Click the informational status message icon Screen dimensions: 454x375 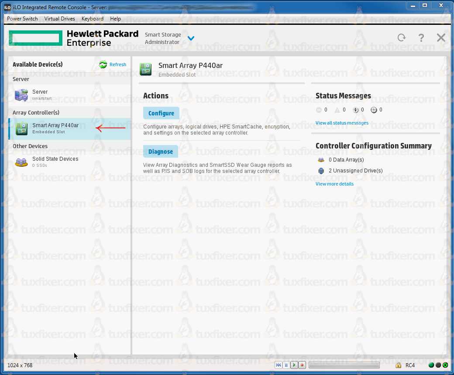(356, 110)
